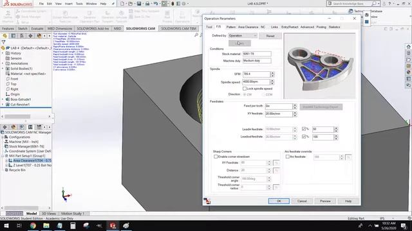Open the DimXpertManager crosshair tab icon

30,36
